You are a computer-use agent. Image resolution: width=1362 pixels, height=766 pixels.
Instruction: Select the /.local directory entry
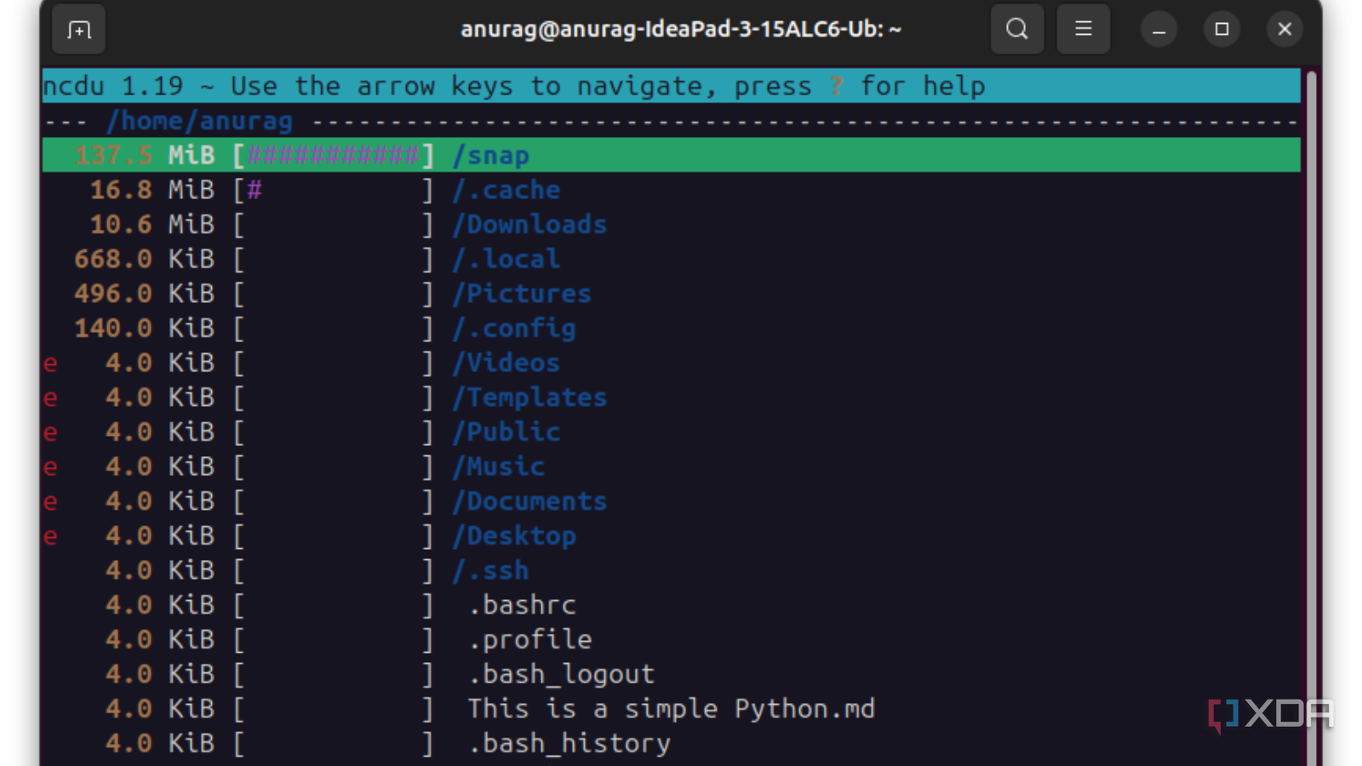coord(506,259)
